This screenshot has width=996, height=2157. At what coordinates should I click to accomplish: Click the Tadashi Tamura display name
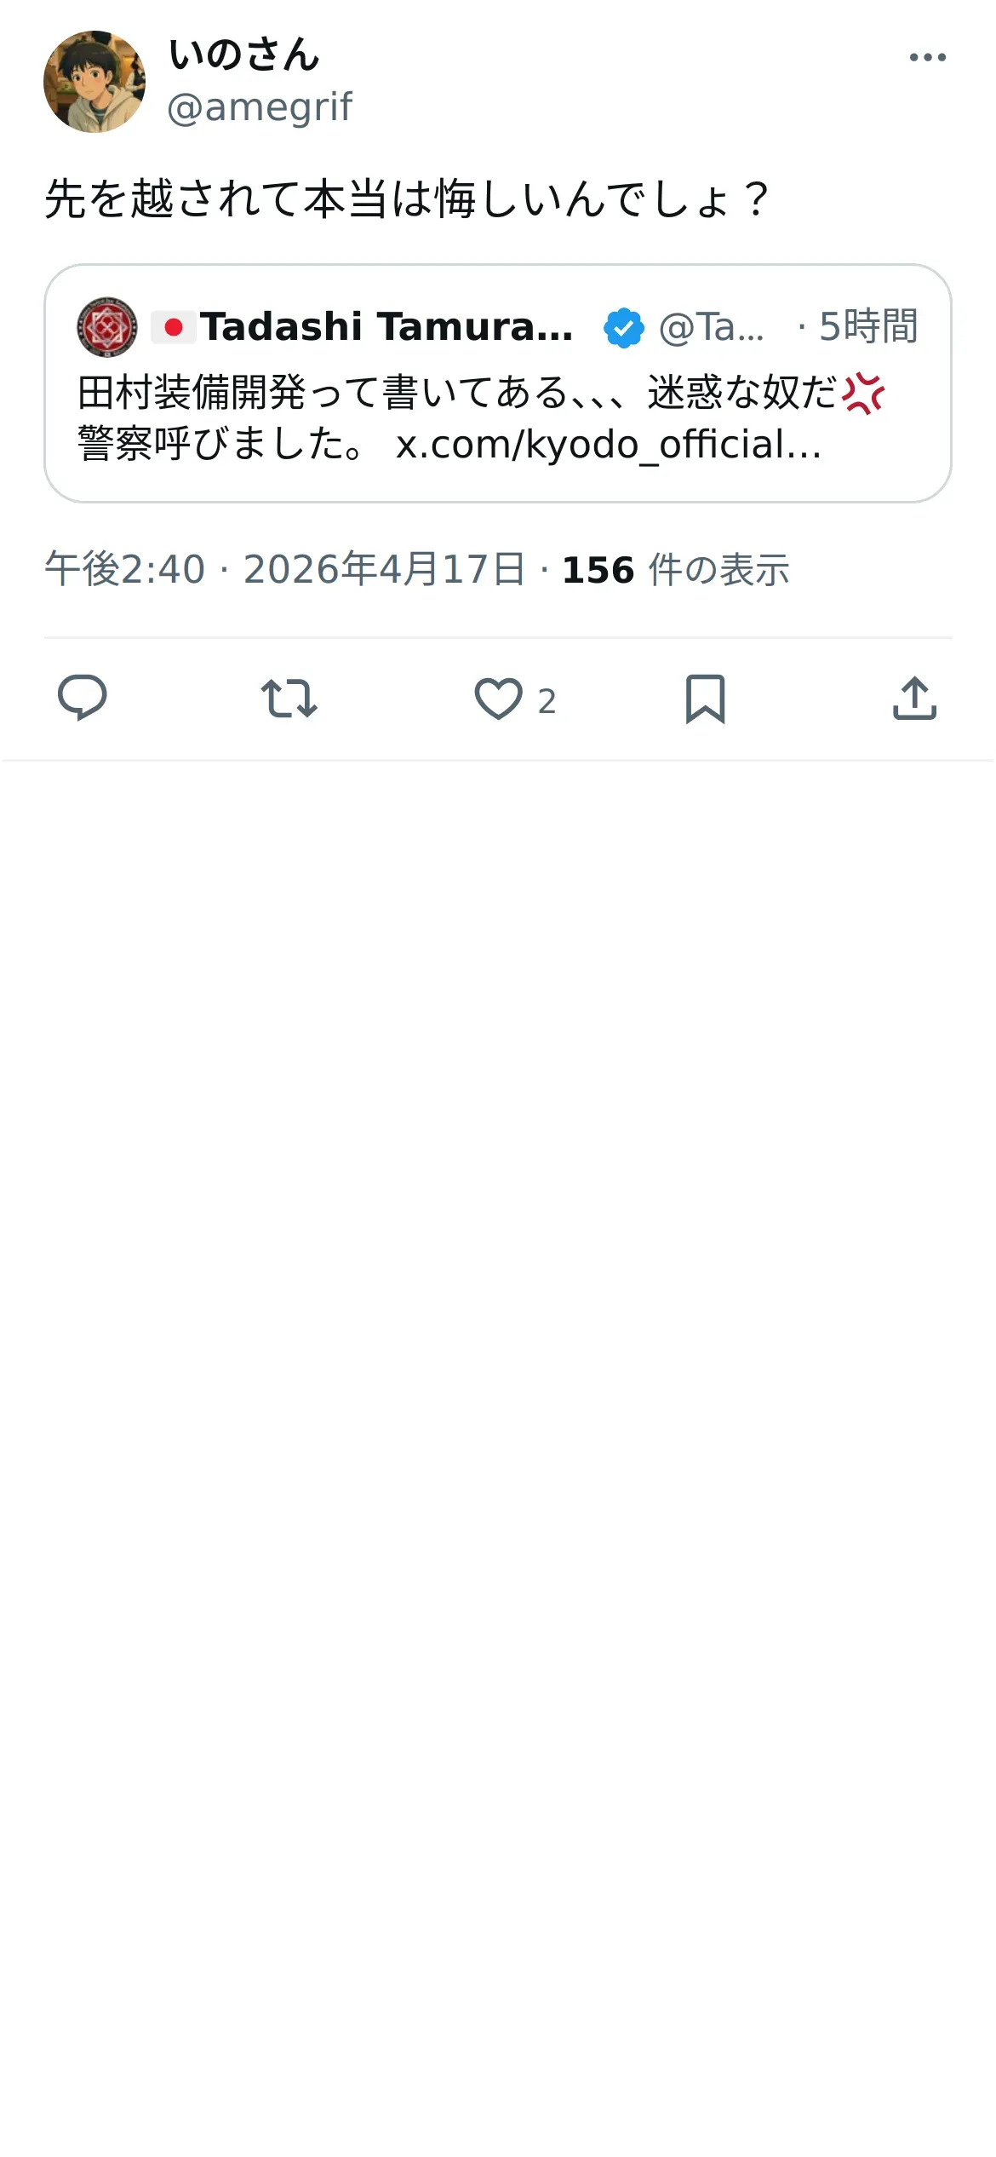386,327
